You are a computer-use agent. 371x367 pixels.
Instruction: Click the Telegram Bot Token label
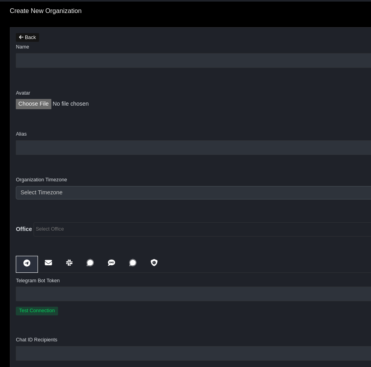tap(38, 281)
